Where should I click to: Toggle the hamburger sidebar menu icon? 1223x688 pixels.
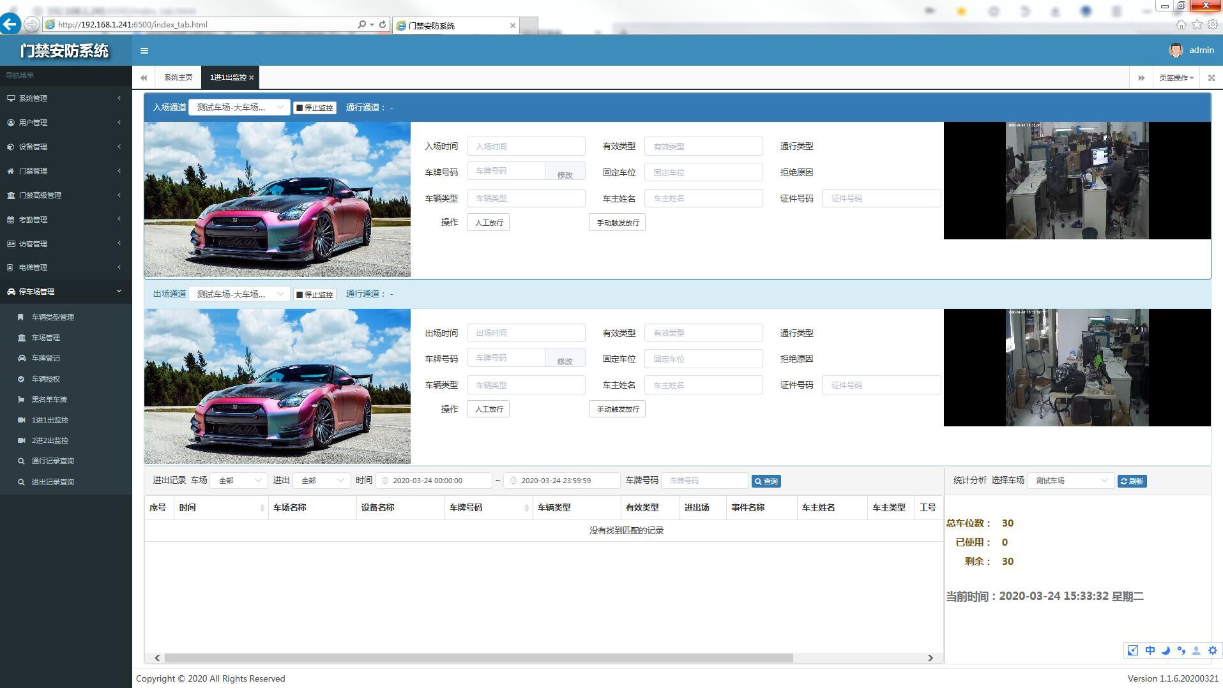(144, 51)
